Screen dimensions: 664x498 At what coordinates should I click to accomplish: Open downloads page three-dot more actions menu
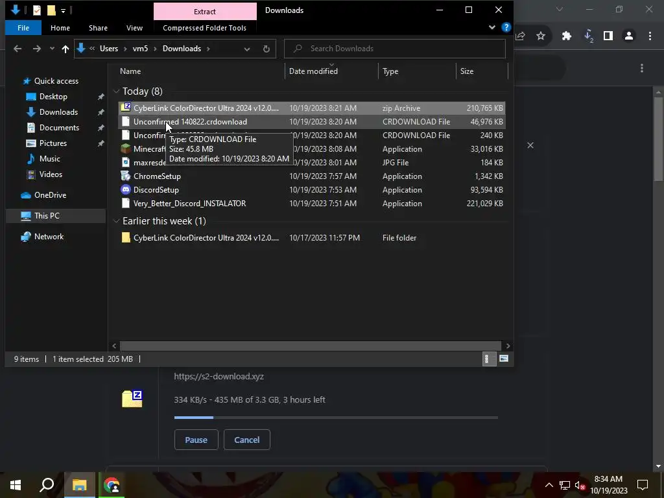642,68
